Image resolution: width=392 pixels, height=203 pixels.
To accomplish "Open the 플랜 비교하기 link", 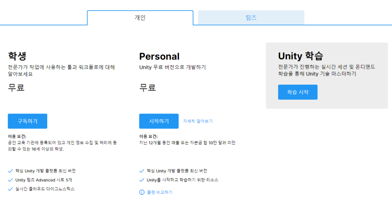I will tap(159, 192).
